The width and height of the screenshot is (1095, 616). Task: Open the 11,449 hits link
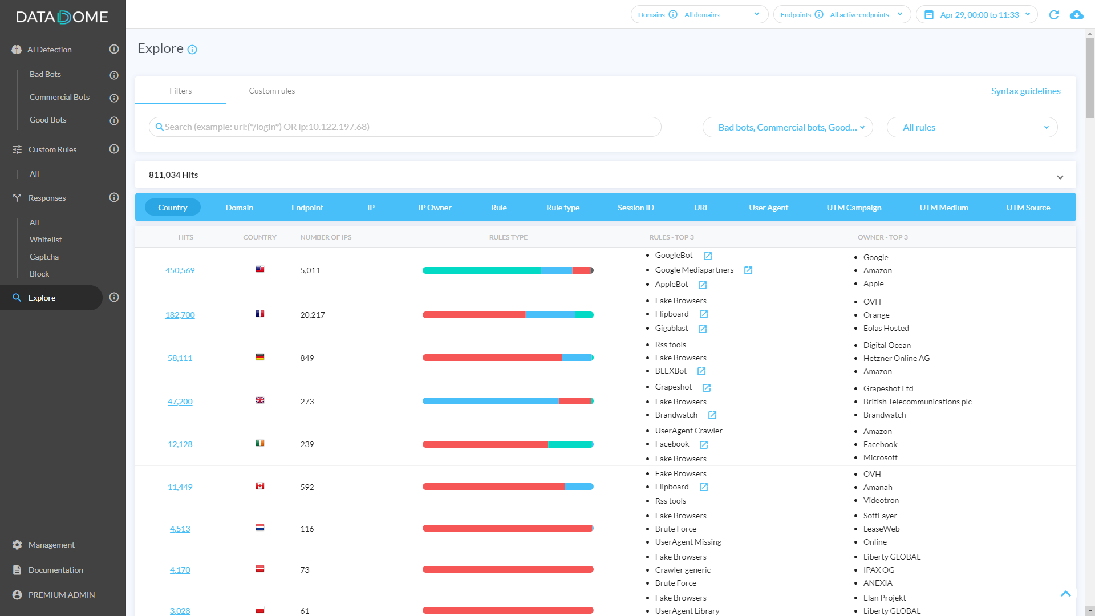(180, 487)
